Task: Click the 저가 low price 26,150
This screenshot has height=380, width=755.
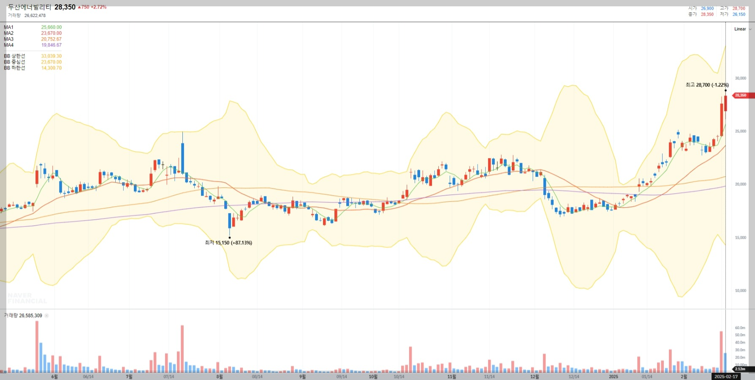Action: tap(739, 14)
